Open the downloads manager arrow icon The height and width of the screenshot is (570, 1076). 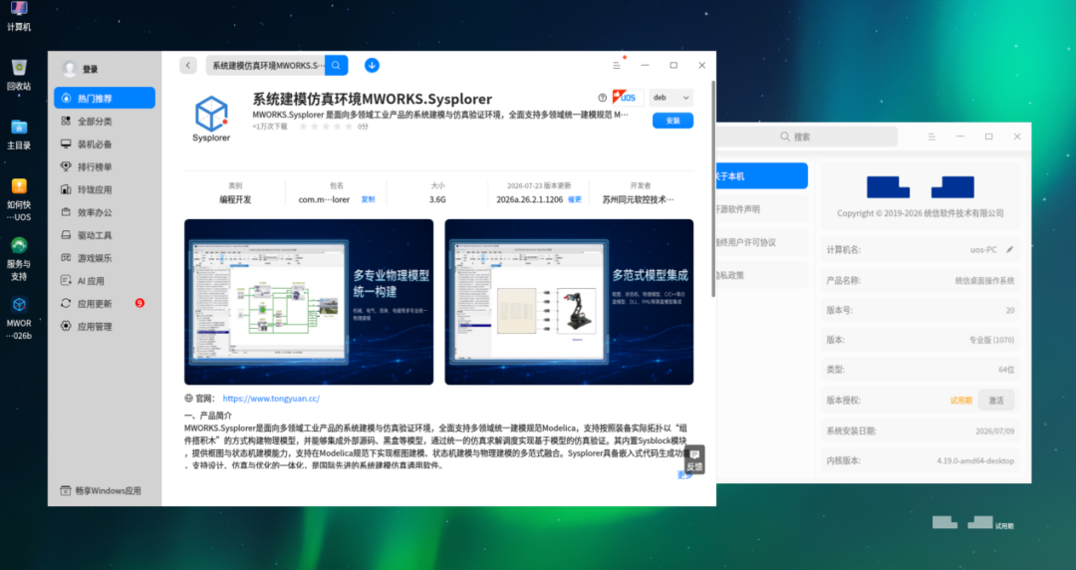[372, 65]
